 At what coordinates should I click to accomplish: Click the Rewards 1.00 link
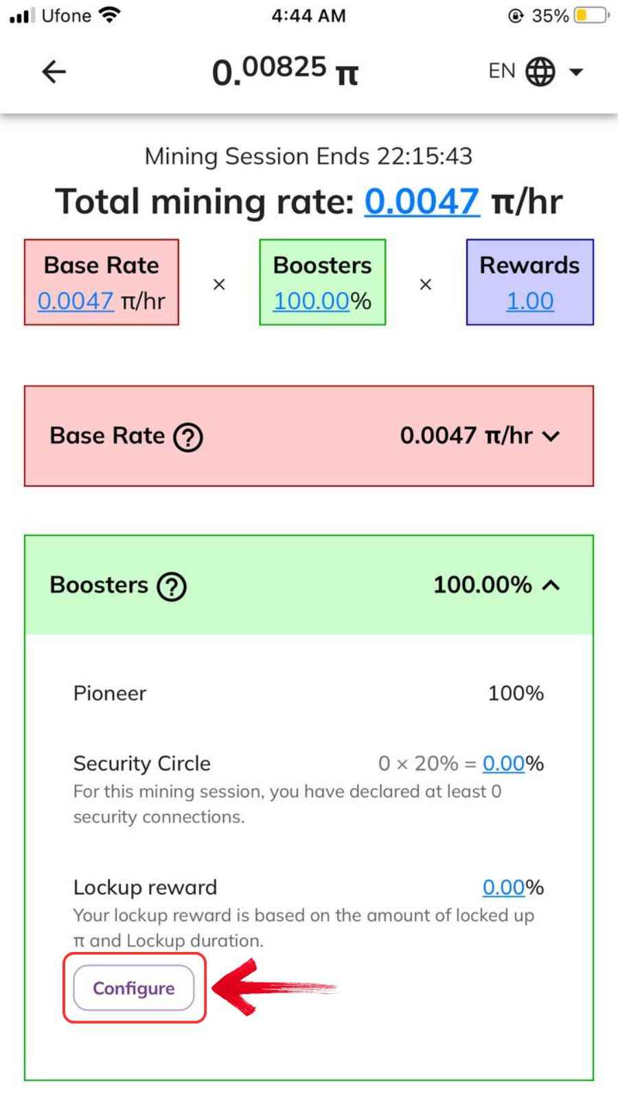coord(529,301)
